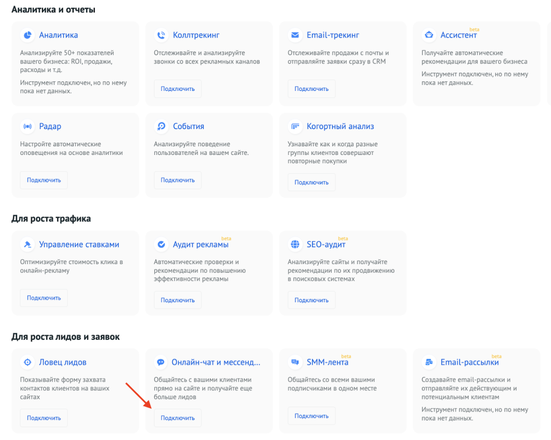This screenshot has height=440, width=551.
Task: Select the SMM-лента icon
Action: click(x=295, y=362)
